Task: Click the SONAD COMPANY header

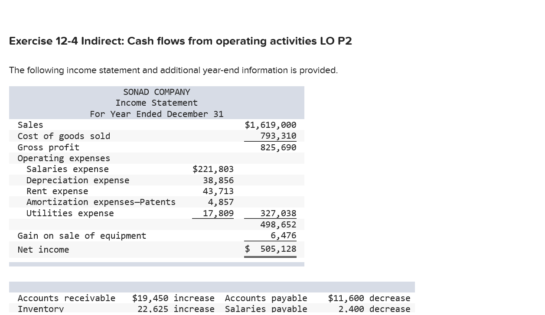Action: (x=156, y=92)
